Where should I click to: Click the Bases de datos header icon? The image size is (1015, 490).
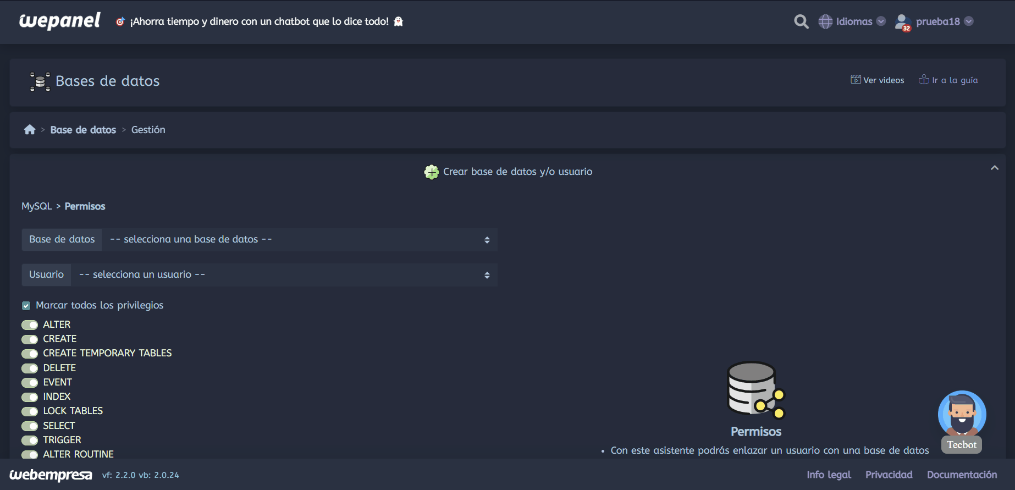click(40, 81)
